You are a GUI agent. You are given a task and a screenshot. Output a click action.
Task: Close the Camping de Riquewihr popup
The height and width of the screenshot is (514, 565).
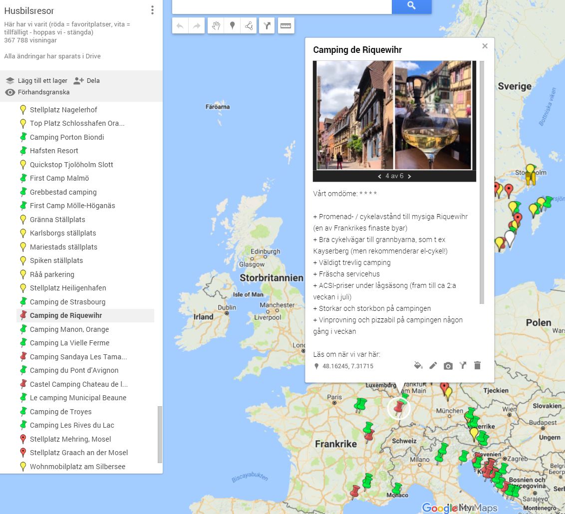[x=485, y=46]
